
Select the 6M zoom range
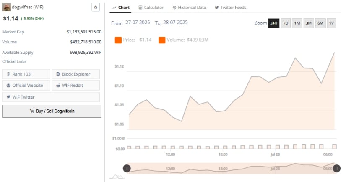(x=320, y=23)
